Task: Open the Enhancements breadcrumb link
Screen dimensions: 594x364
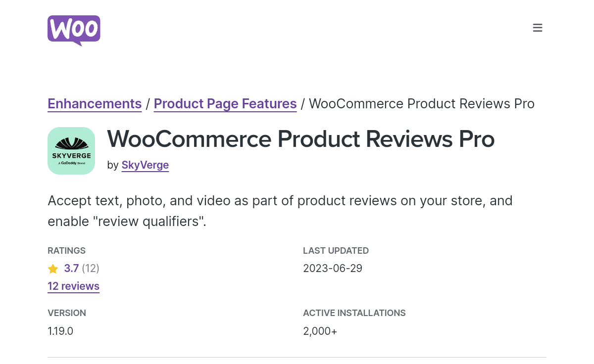Action: tap(95, 104)
